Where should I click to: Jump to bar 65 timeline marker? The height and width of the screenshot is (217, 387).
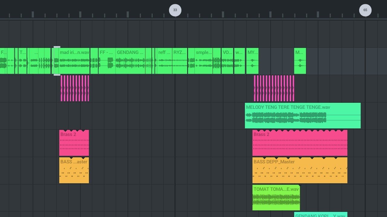click(x=365, y=10)
